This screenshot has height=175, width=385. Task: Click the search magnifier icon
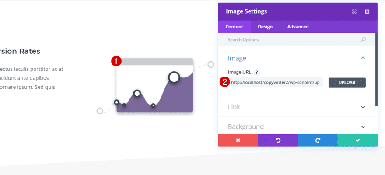[363, 40]
